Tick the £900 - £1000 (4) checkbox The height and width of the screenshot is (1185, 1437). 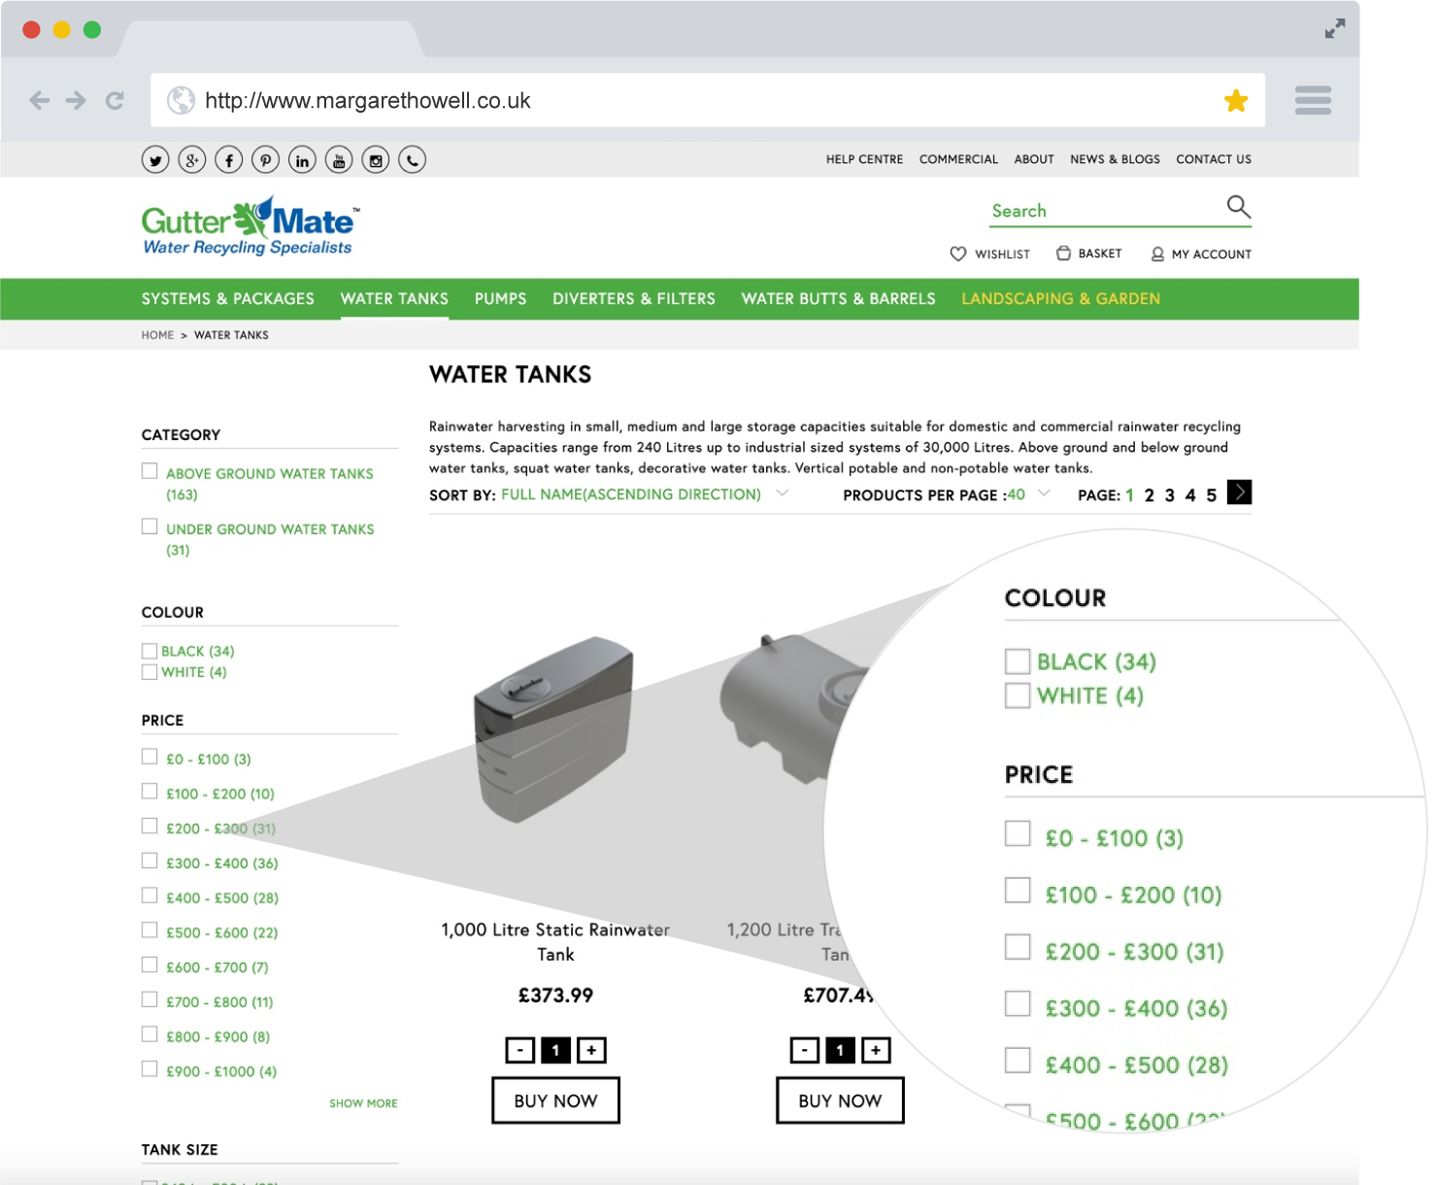[x=150, y=1069]
